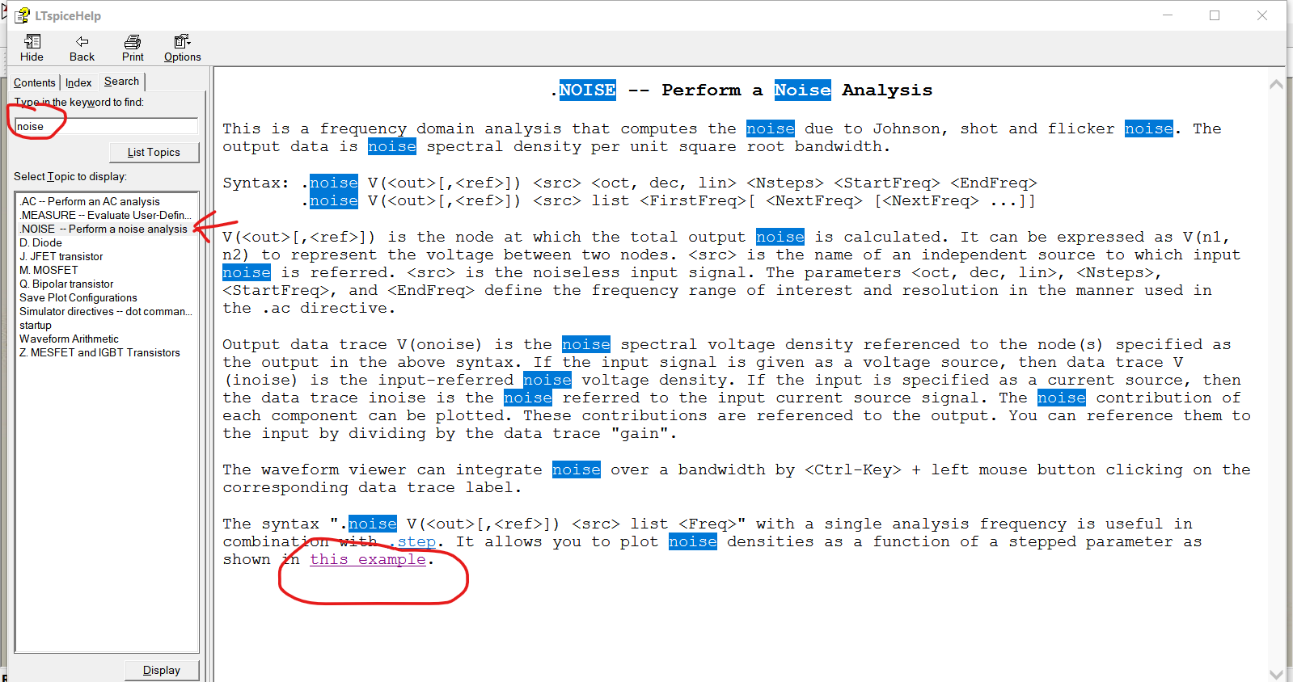The image size is (1293, 682).
Task: Maximize the LTspiceHelp window
Action: pos(1215,15)
